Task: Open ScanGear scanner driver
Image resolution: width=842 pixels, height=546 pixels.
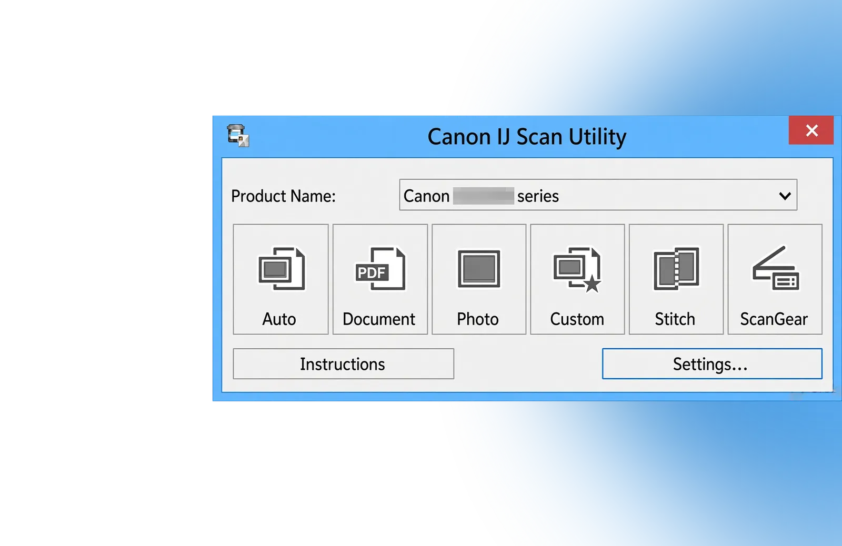Action: [775, 279]
